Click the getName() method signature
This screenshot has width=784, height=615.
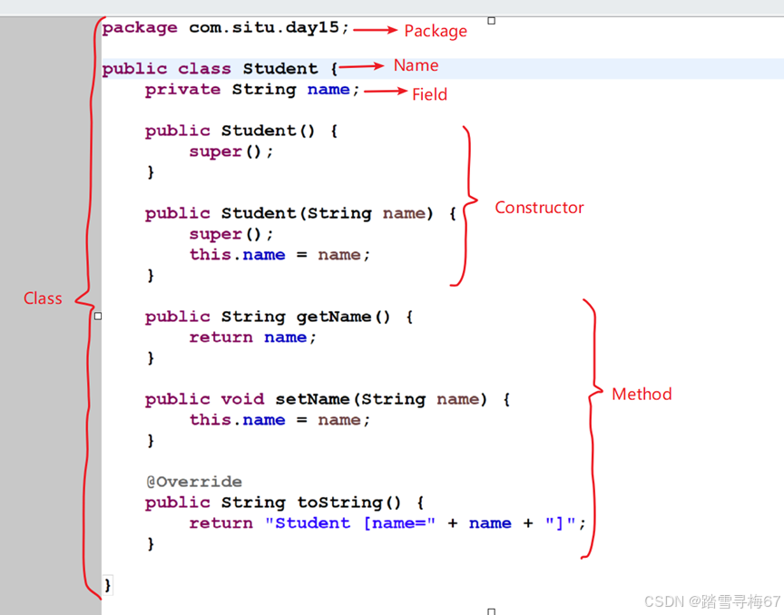pos(279,317)
